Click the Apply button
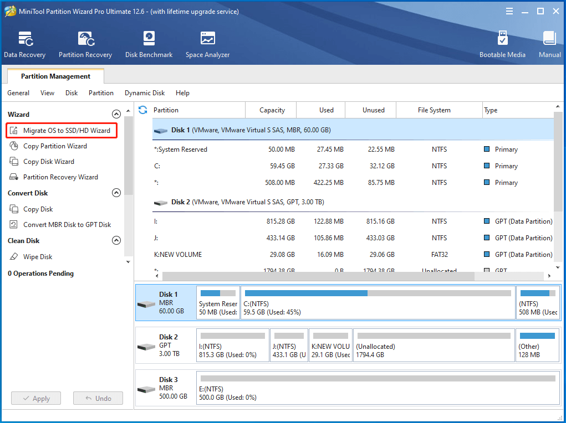 pyautogui.click(x=35, y=398)
